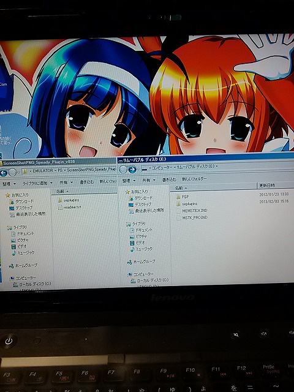
Task: Click Forward arrow in ScreenShotPNG_Speedy_Plugin window
Action: point(12,172)
